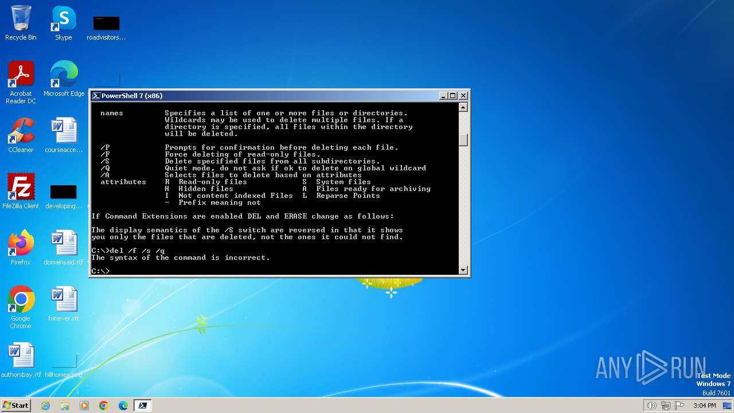Click 'The syntax of the command is incorrect.'
The image size is (734, 413).
181,258
